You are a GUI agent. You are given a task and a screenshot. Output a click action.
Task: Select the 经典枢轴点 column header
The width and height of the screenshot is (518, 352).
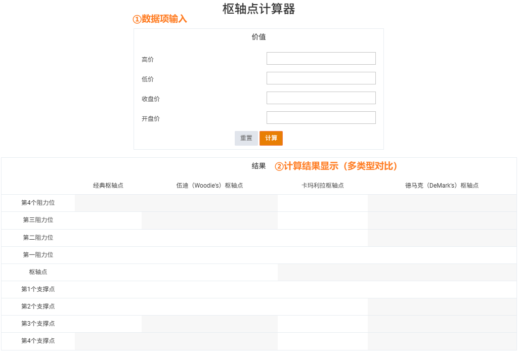[108, 186]
